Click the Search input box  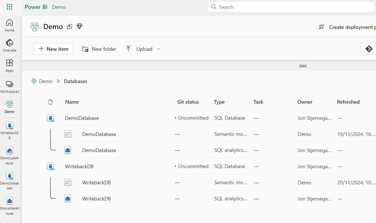click(290, 7)
